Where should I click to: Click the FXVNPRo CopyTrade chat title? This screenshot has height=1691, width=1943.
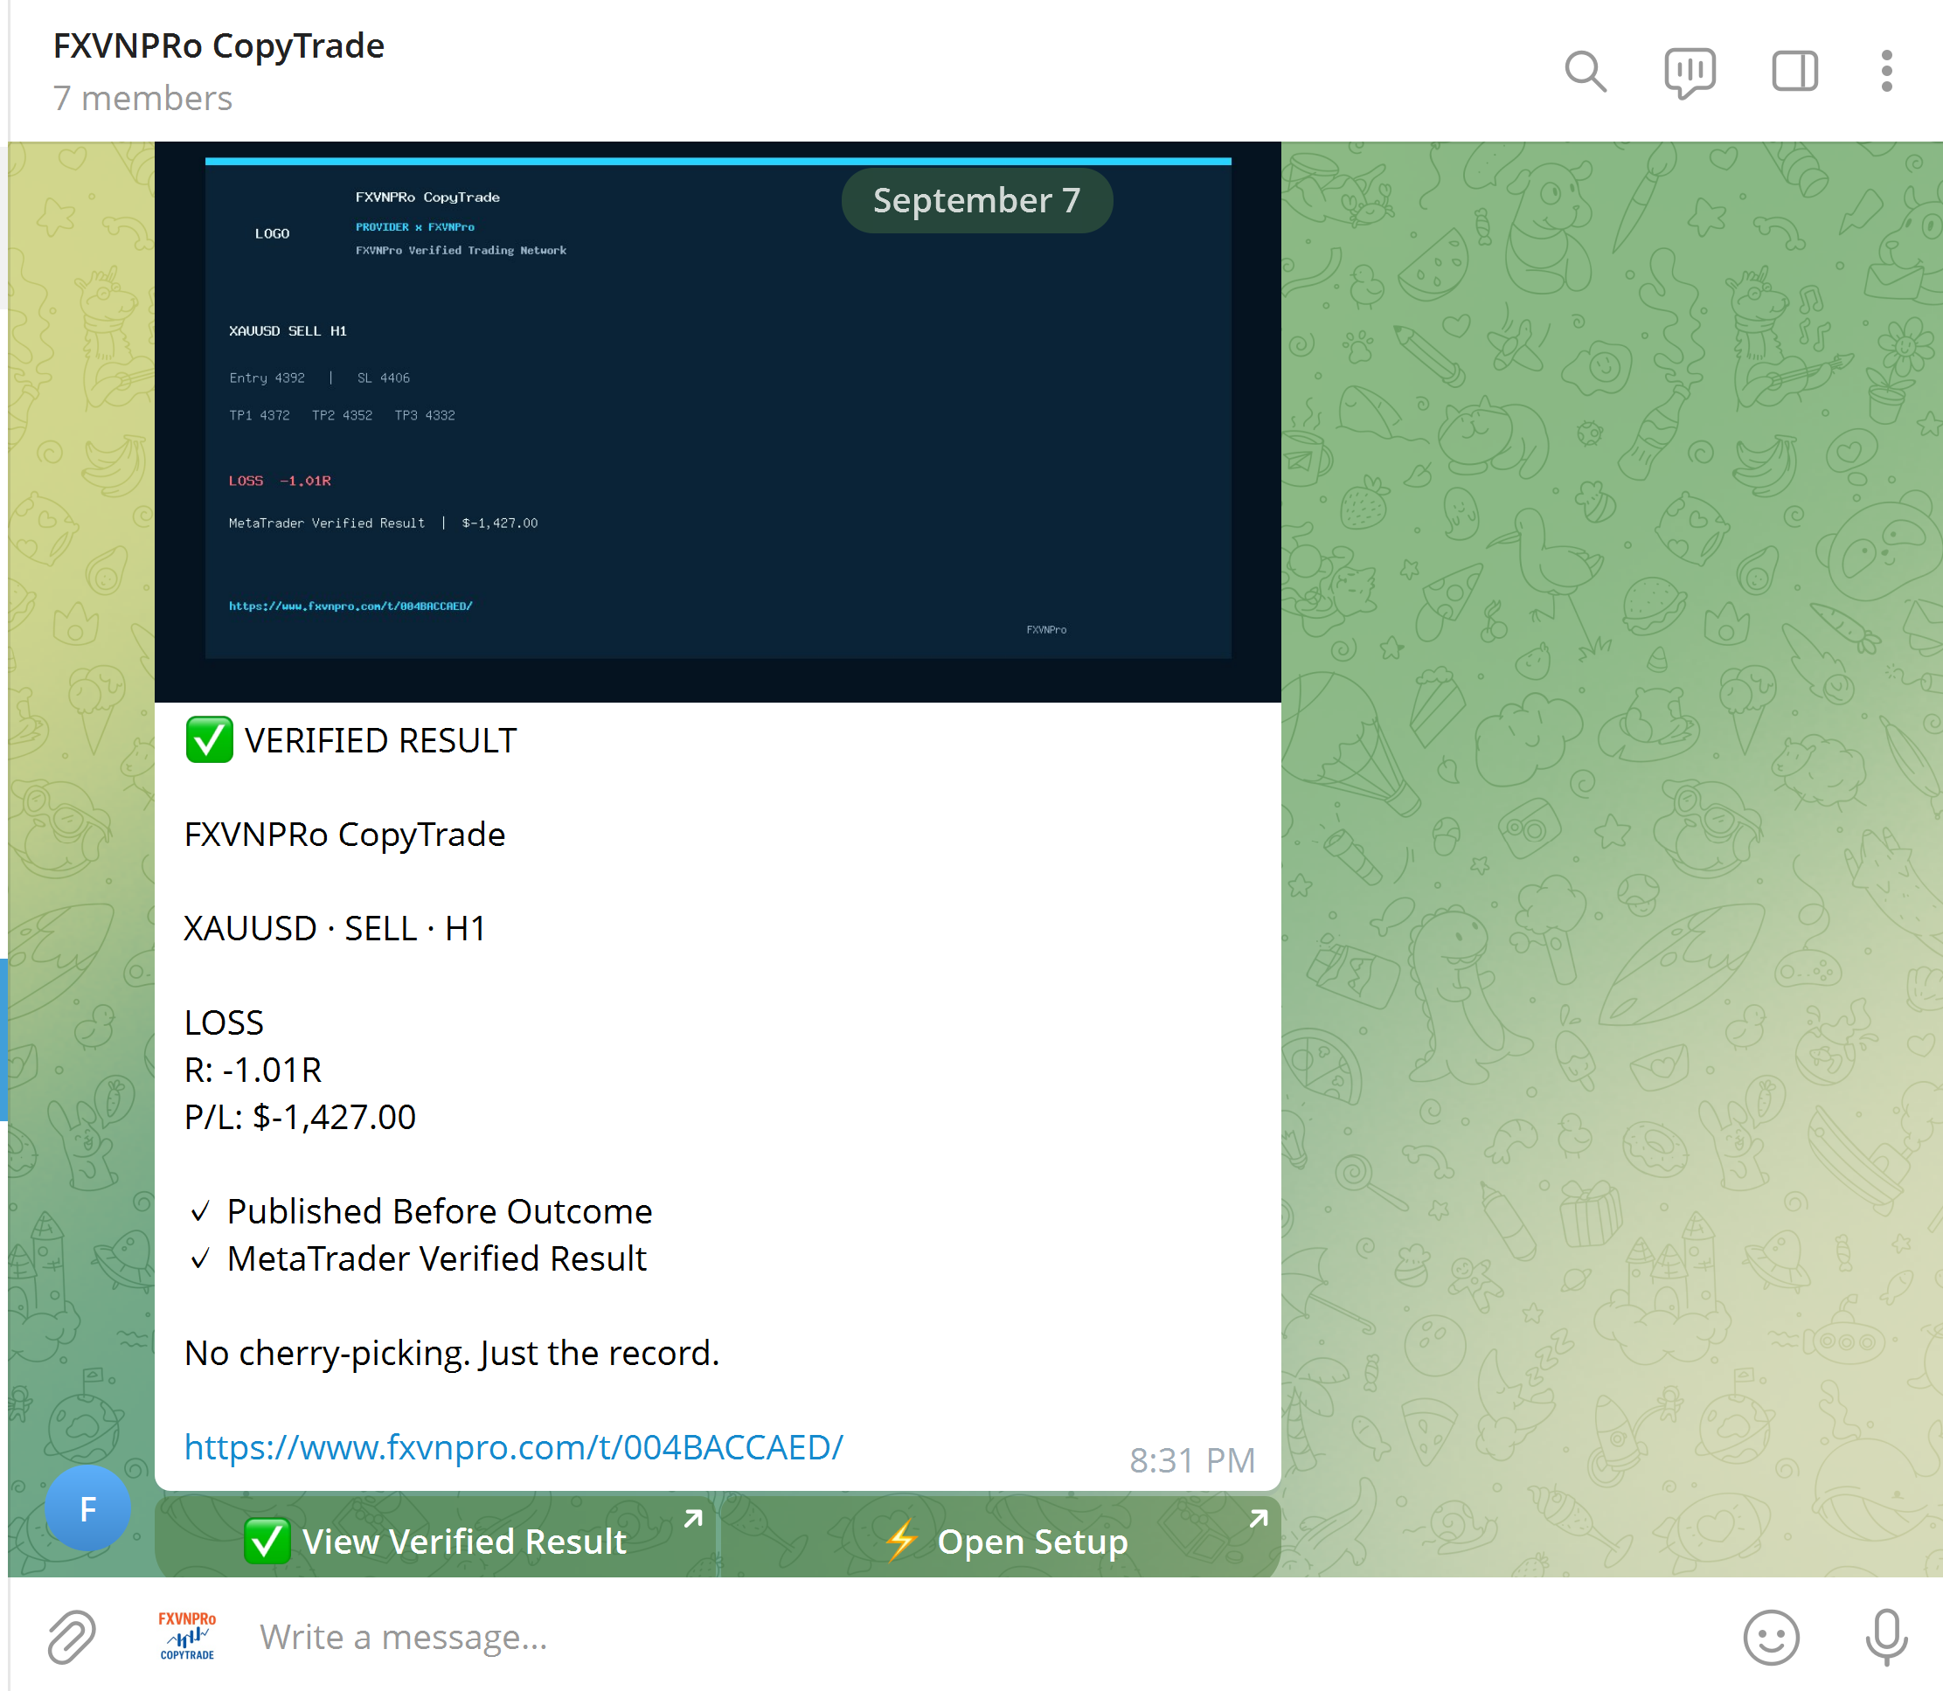coord(219,45)
